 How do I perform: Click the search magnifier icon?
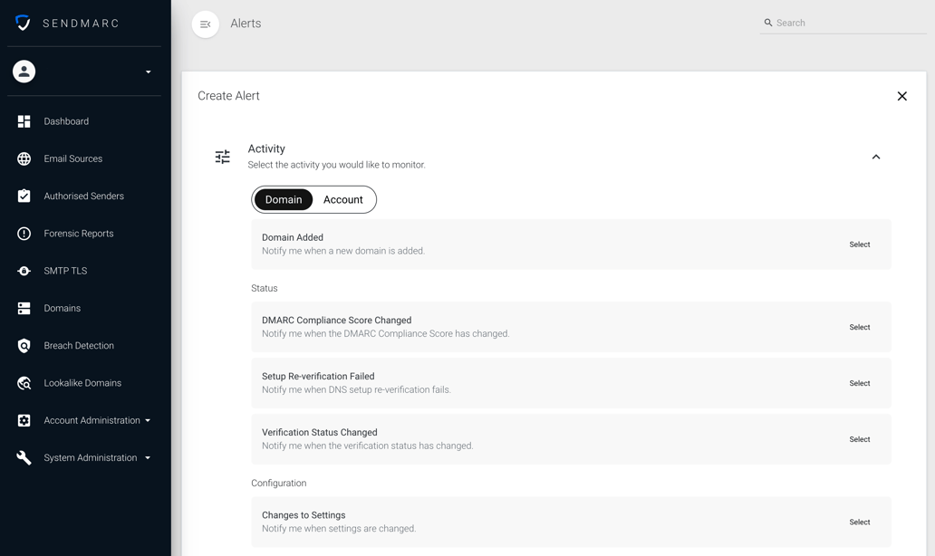[x=768, y=23]
